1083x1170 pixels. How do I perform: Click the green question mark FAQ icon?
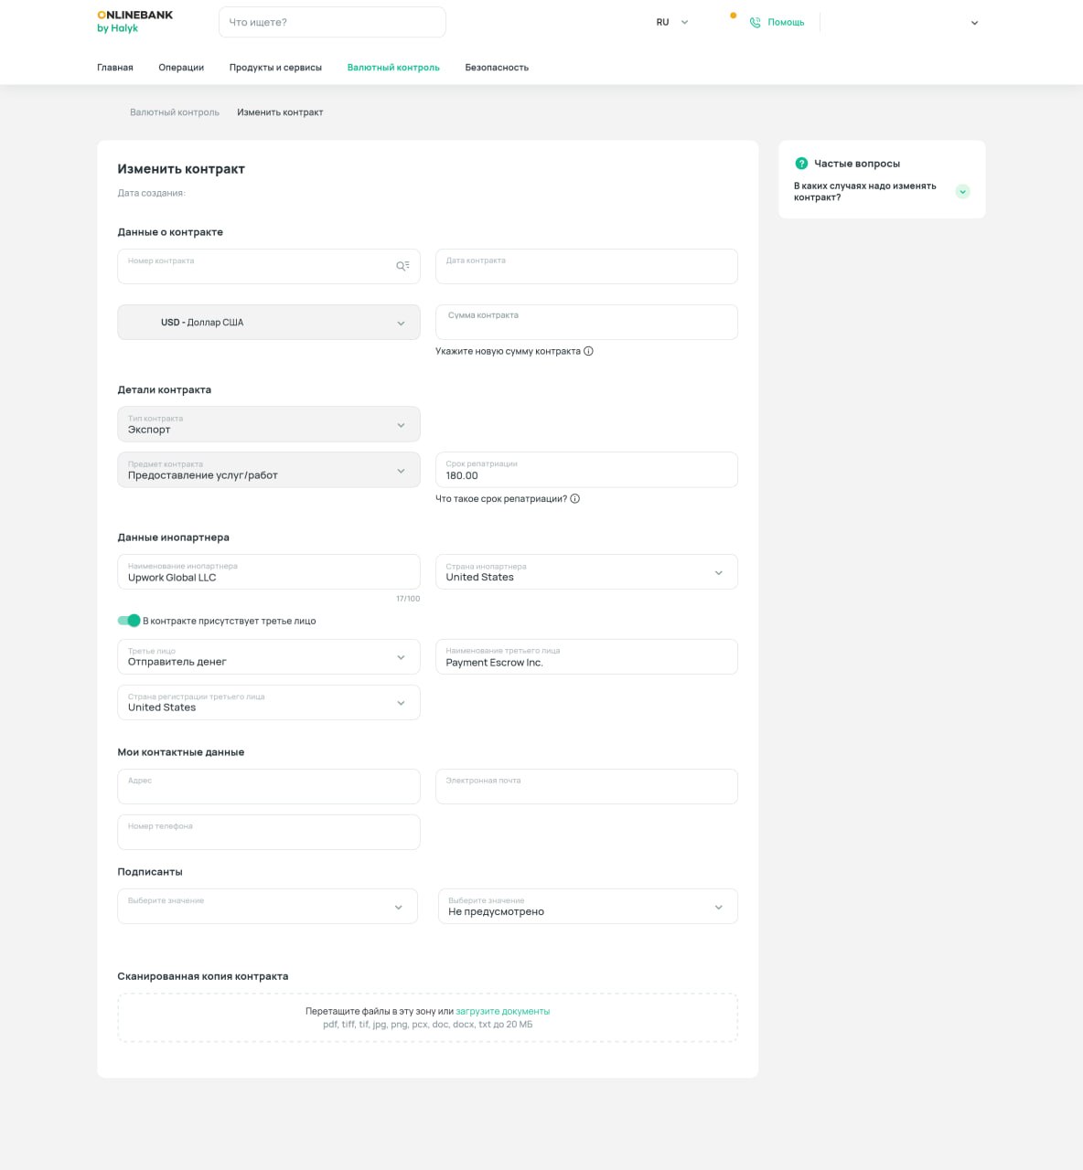pyautogui.click(x=801, y=164)
